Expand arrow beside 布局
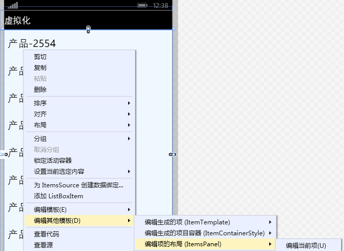The height and width of the screenshot is (251, 344). [129, 125]
